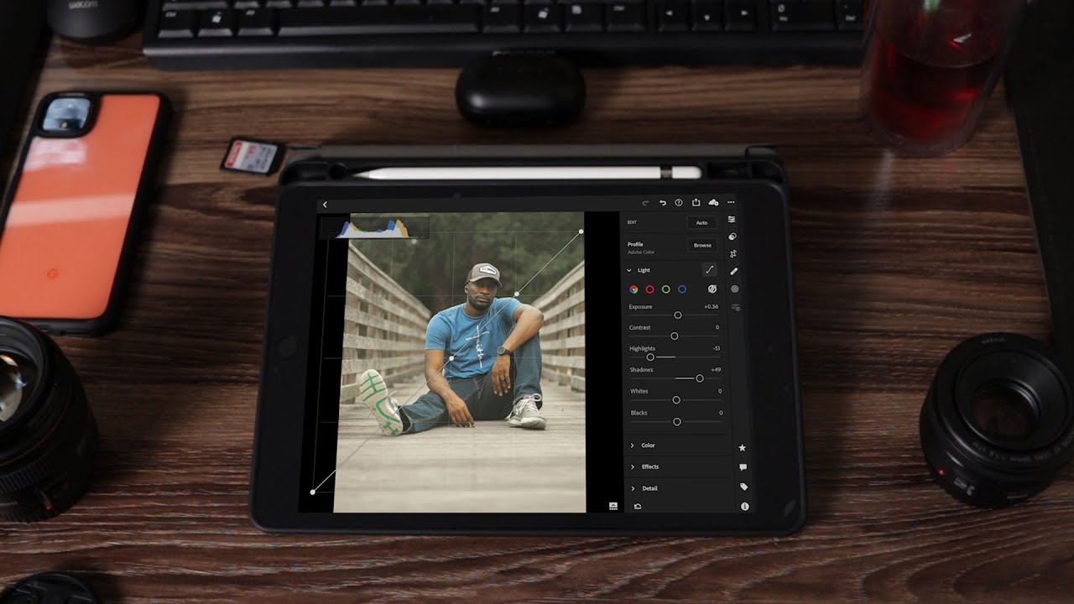The width and height of the screenshot is (1074, 604).
Task: Expand the Detail section
Action: tap(633, 488)
